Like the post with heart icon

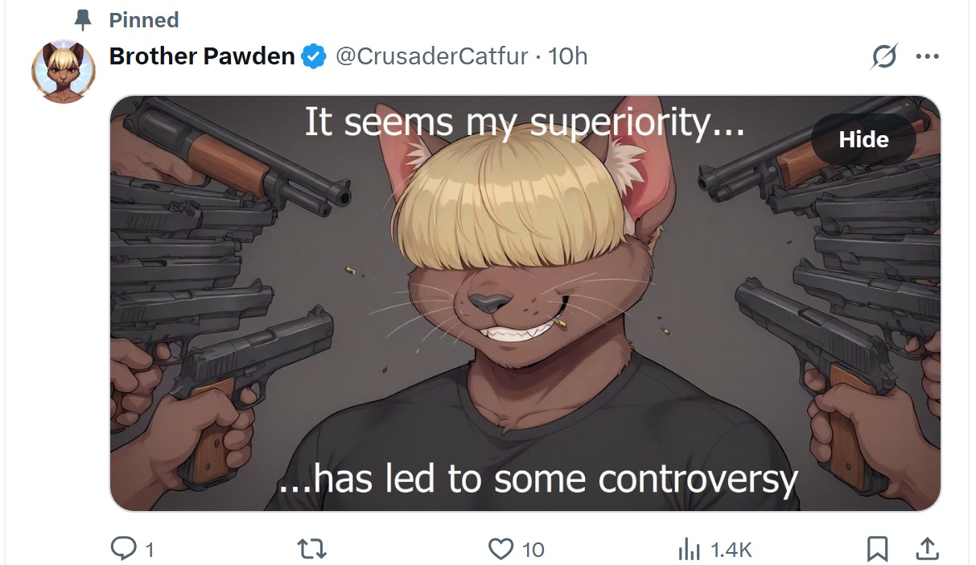pyautogui.click(x=500, y=549)
